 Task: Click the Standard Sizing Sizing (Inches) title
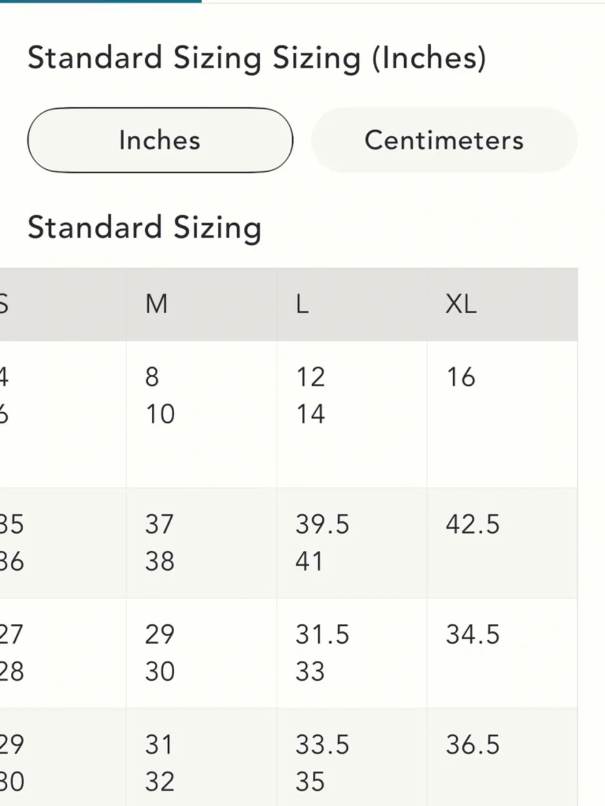point(257,59)
